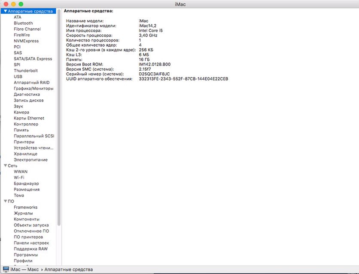This screenshot has width=359, height=274.
Task: Select Камера in the sidebar
Action: coord(21,112)
